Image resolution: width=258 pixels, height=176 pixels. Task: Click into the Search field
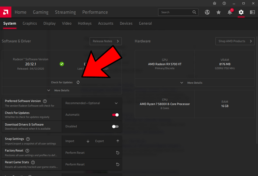click(175, 12)
